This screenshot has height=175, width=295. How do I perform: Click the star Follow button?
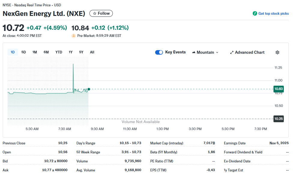coord(101,14)
